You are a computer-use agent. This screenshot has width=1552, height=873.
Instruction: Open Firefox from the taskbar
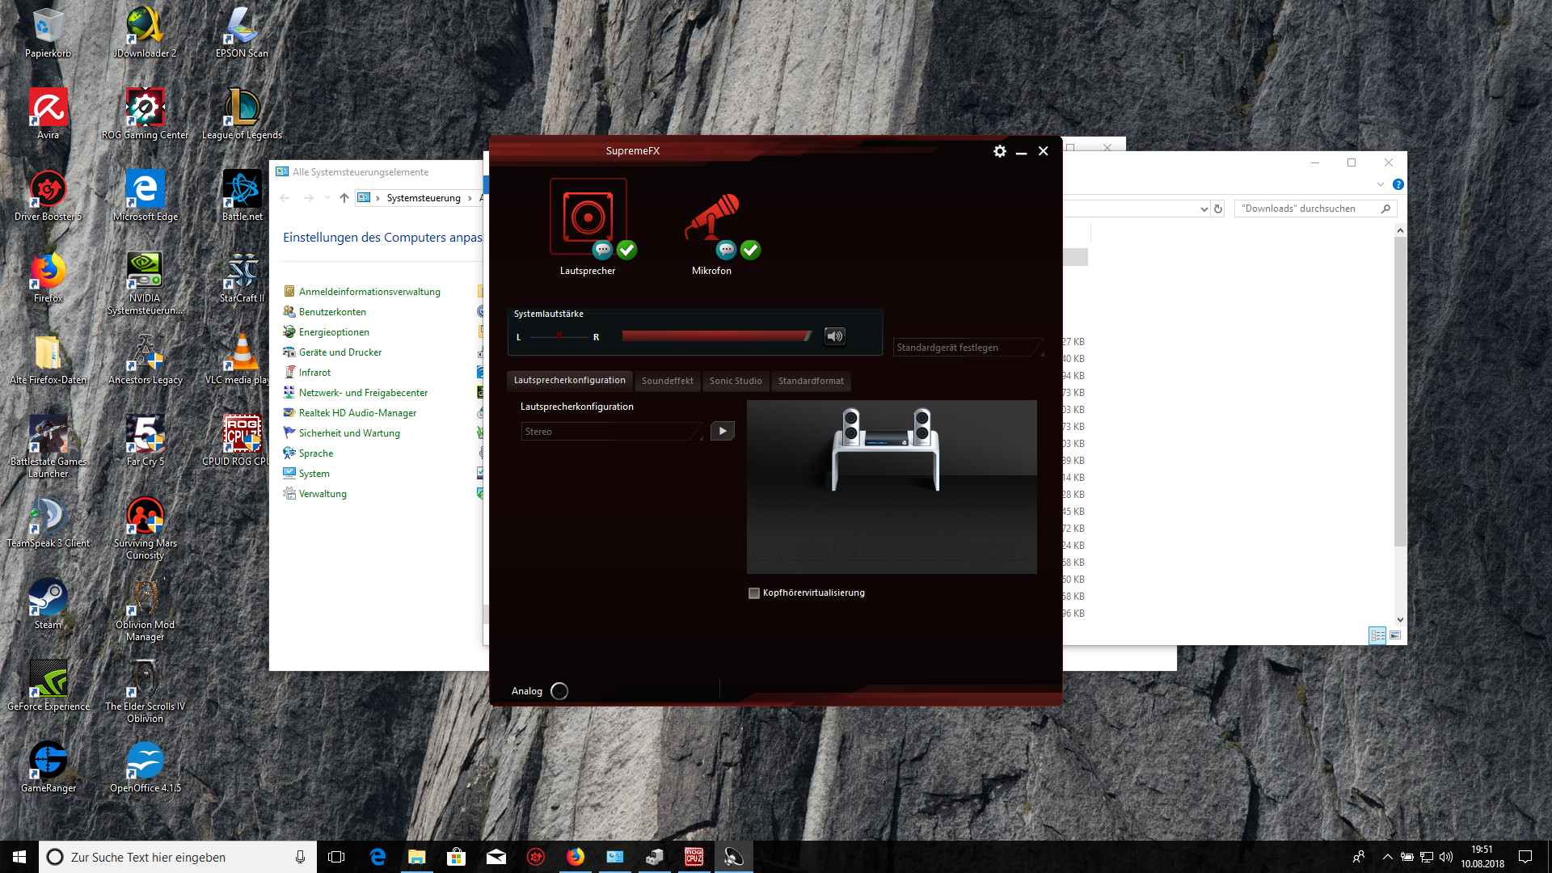[x=575, y=857]
